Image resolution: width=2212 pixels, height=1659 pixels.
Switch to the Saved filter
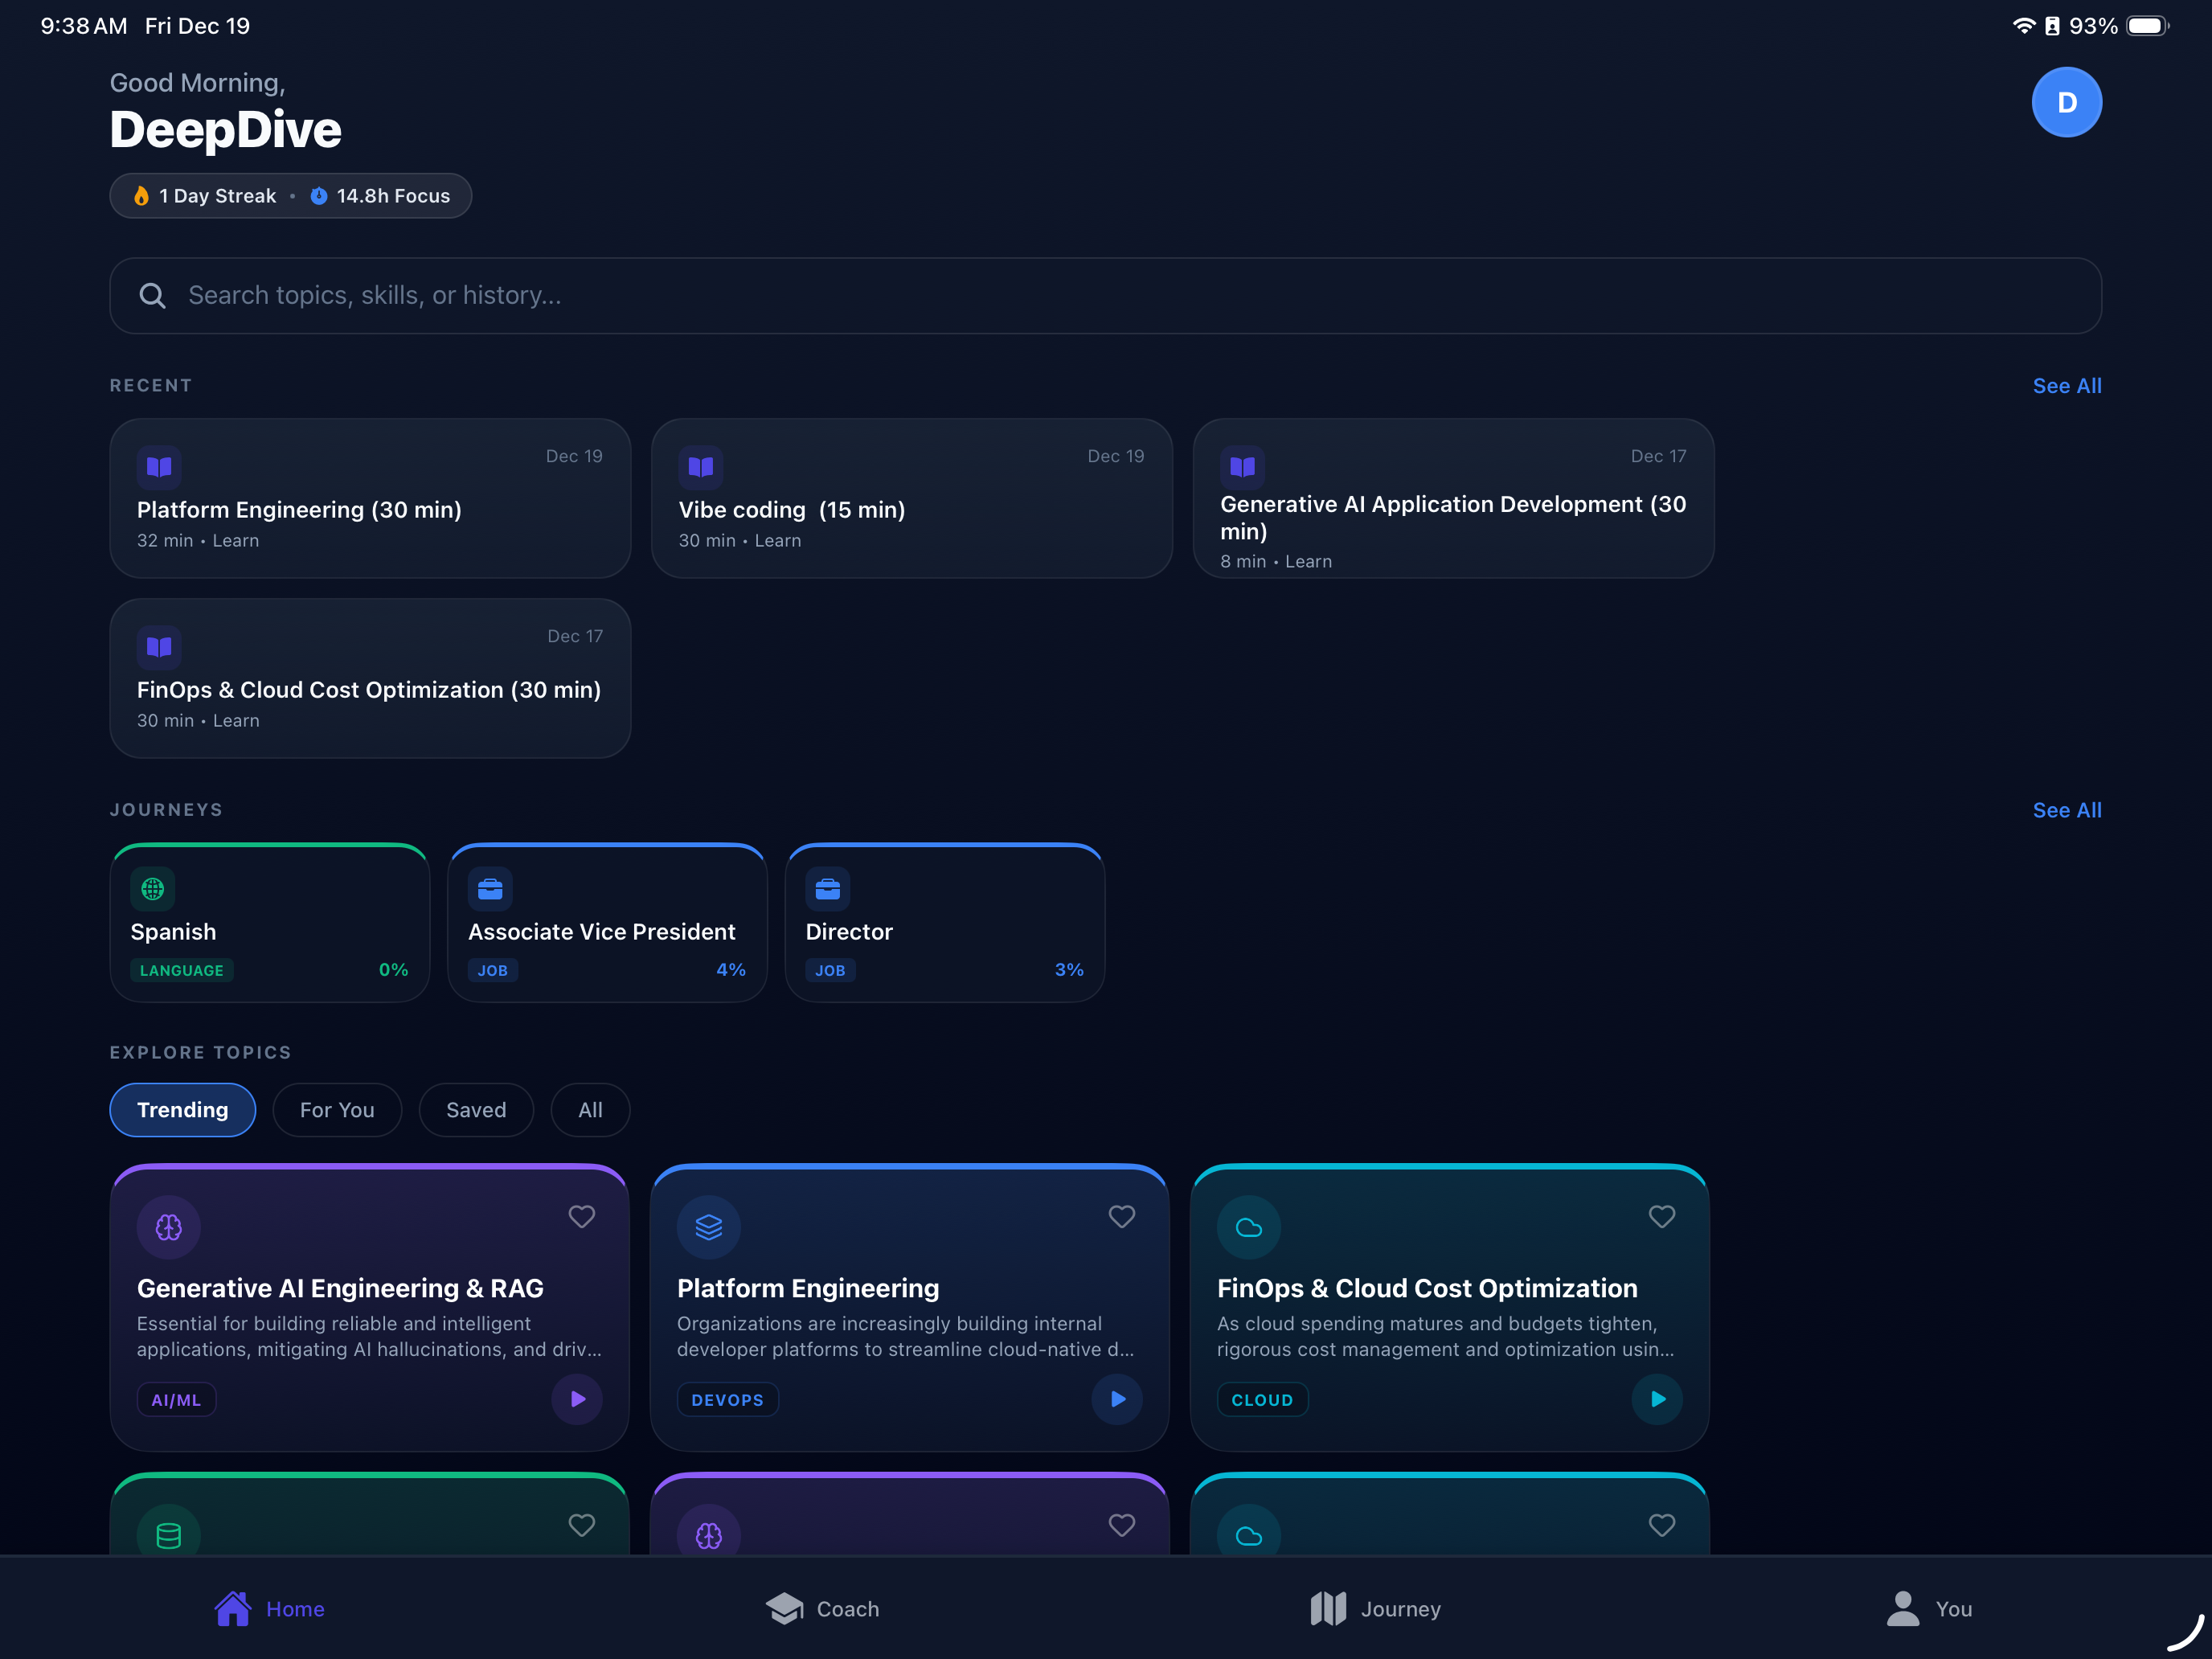476,1109
